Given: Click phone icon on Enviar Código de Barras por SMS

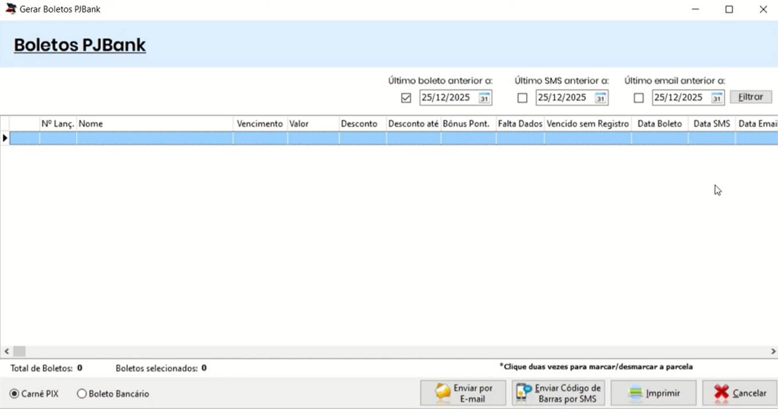Looking at the screenshot, I should 523,393.
